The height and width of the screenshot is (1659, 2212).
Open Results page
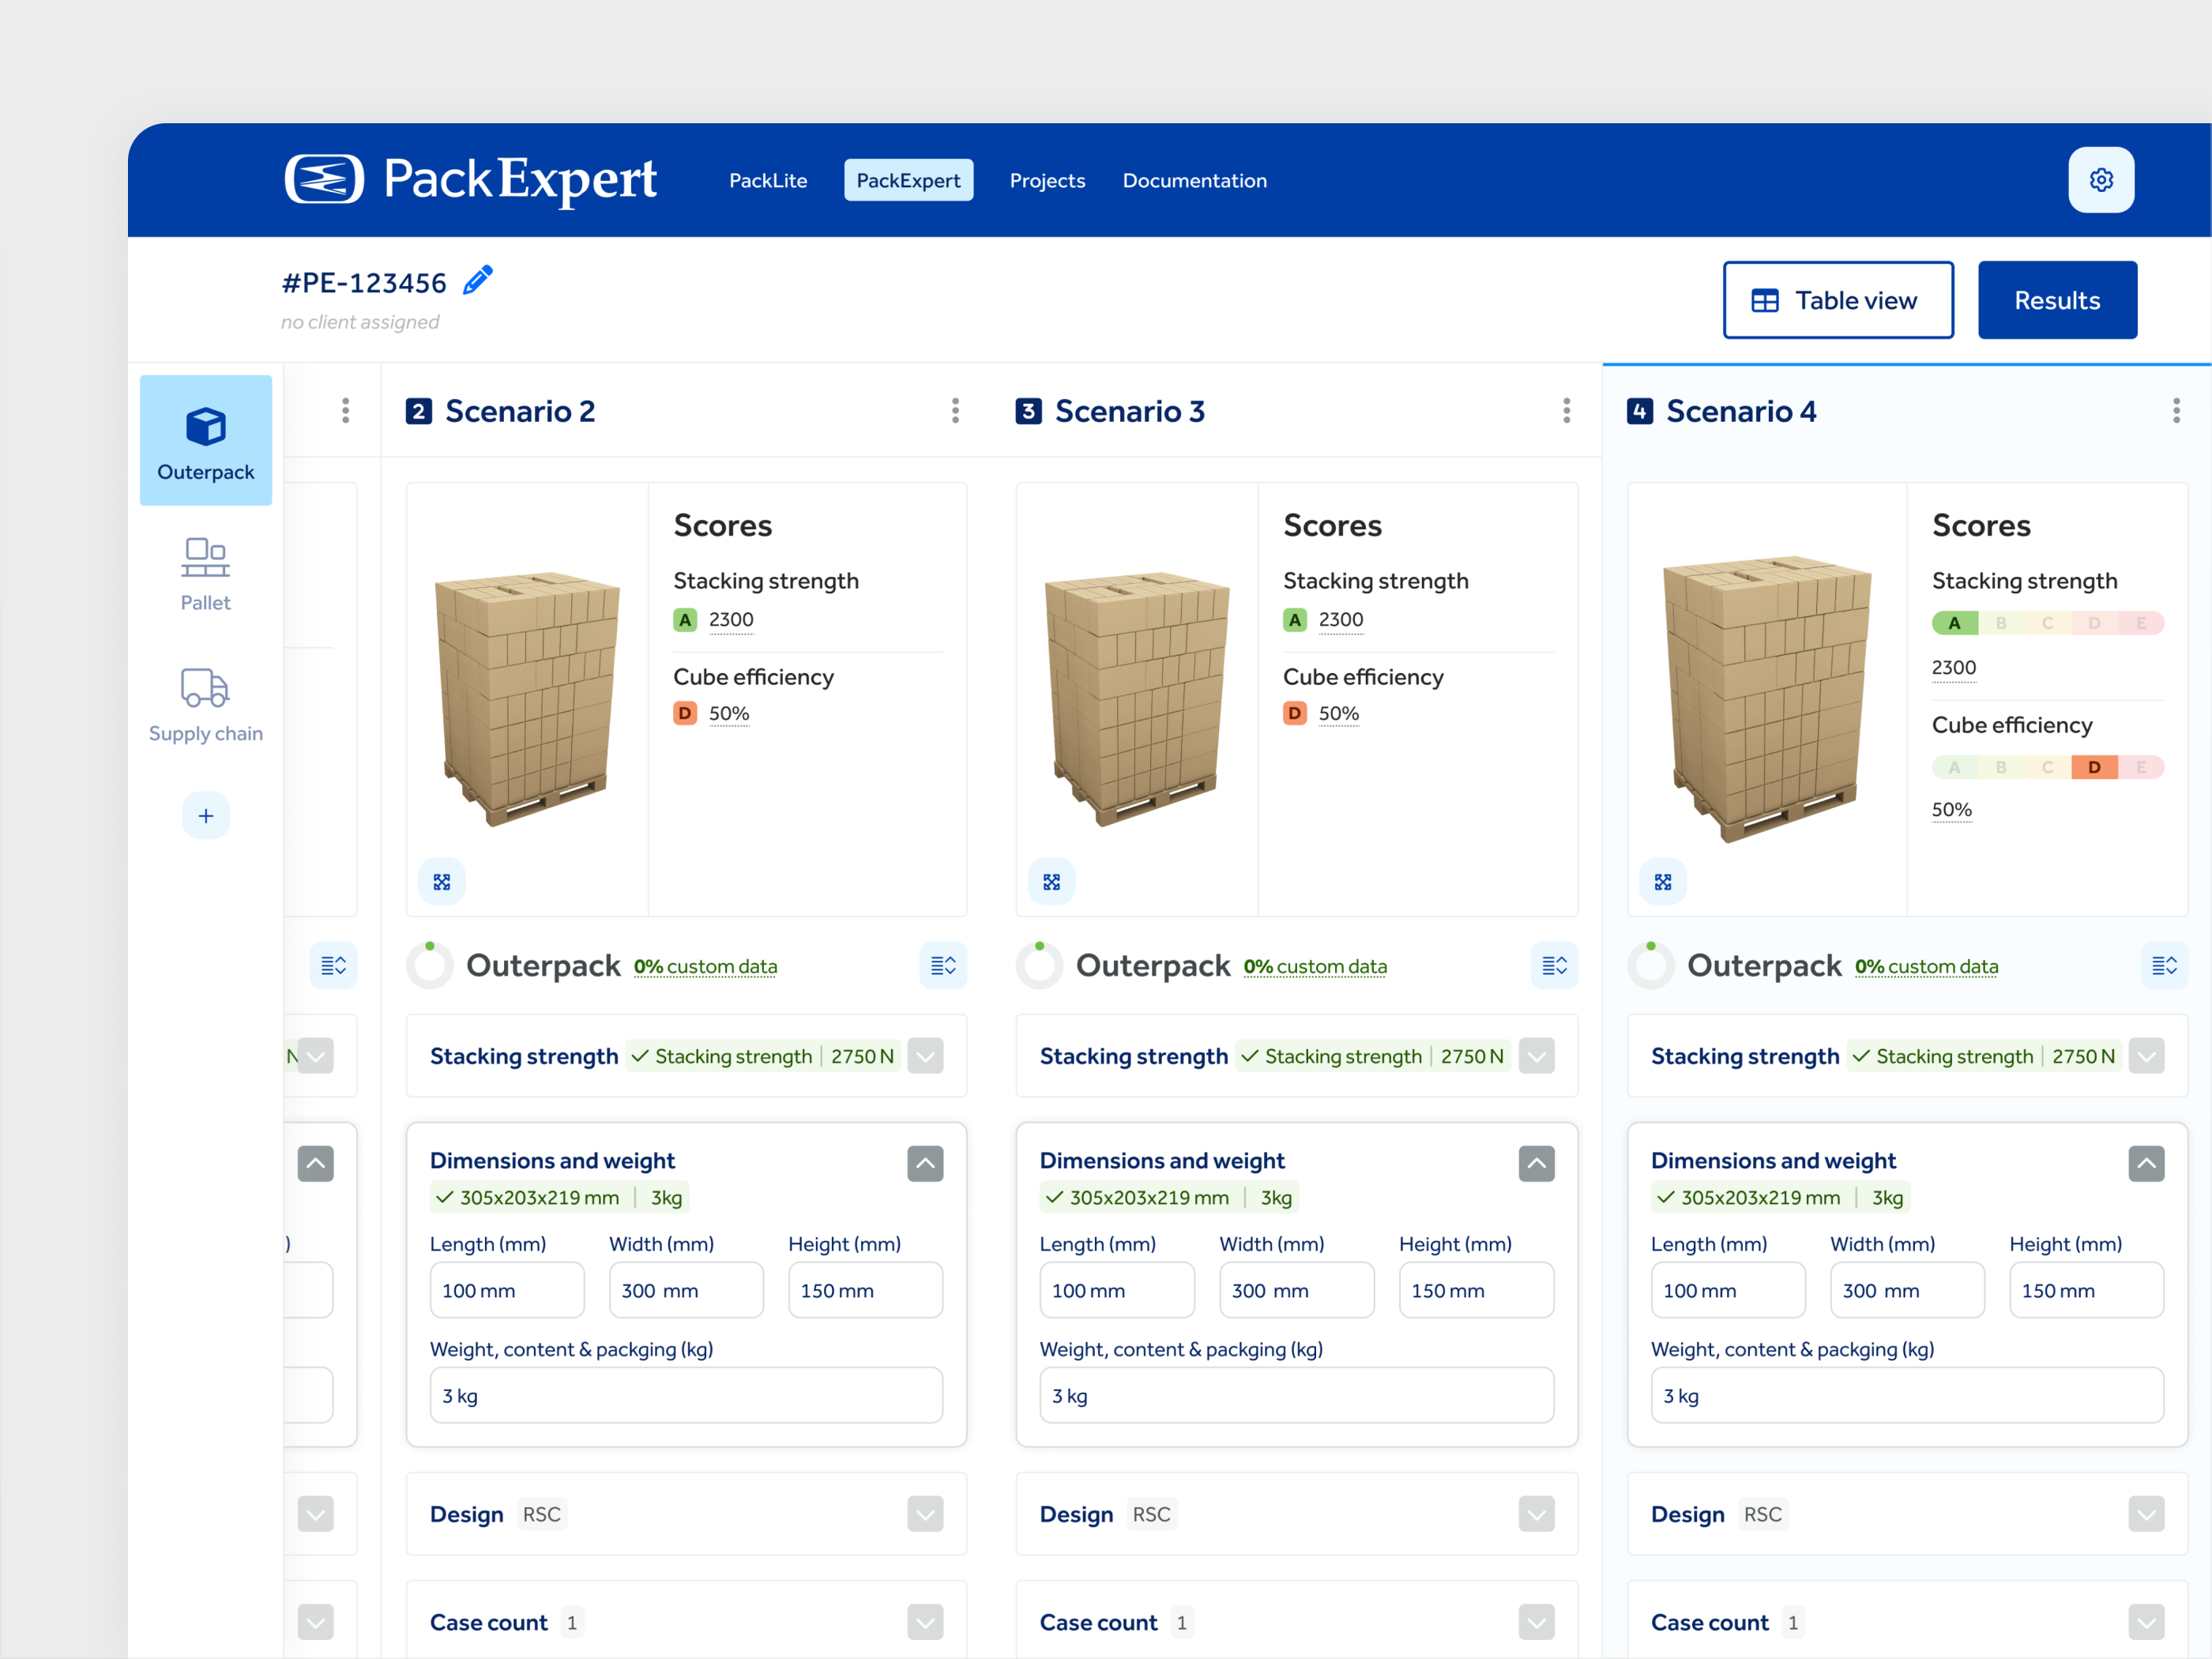click(x=2057, y=300)
